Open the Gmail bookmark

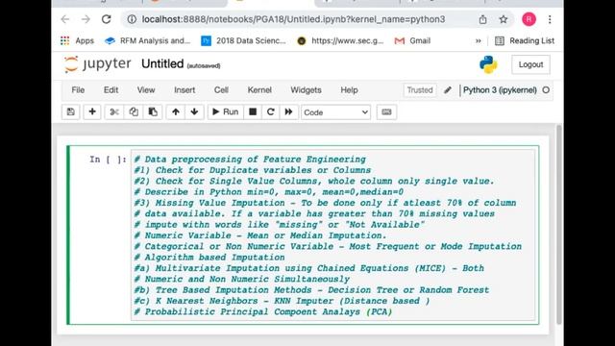412,40
